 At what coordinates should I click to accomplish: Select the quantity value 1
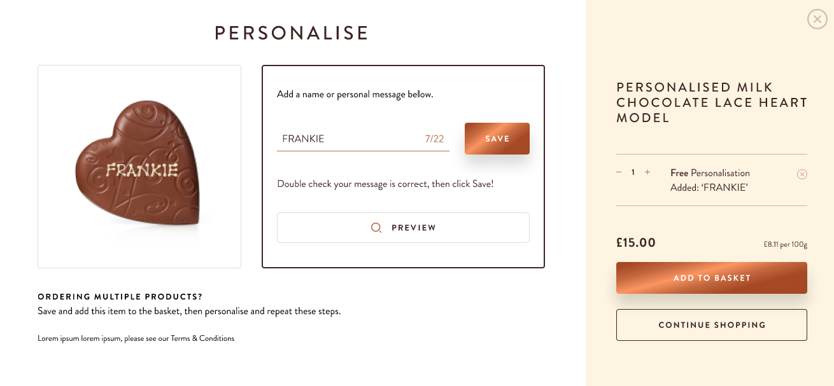point(633,172)
